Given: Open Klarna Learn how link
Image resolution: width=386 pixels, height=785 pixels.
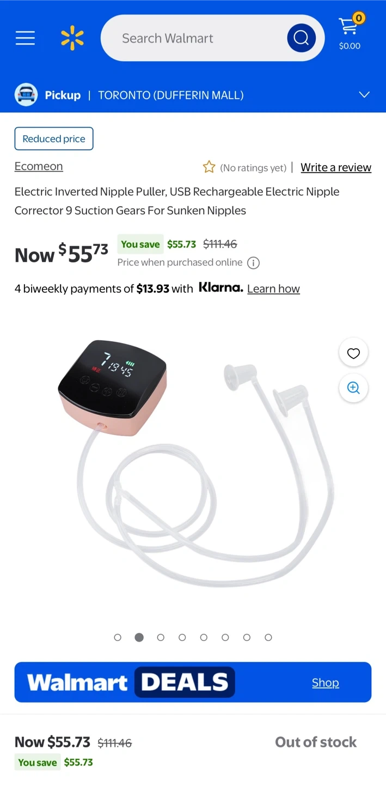Looking at the screenshot, I should pos(273,289).
